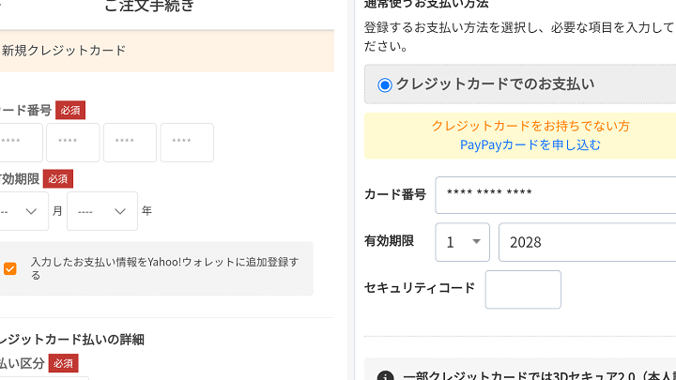Screen dimensions: 676x380
Task: Focus the セキュリティコード input box
Action: point(523,289)
